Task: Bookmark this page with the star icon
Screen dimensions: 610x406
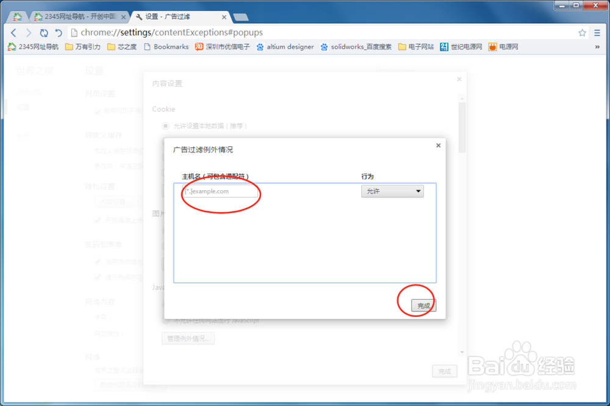Action: (582, 33)
